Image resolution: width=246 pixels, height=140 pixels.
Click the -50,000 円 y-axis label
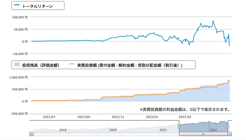[20, 54]
